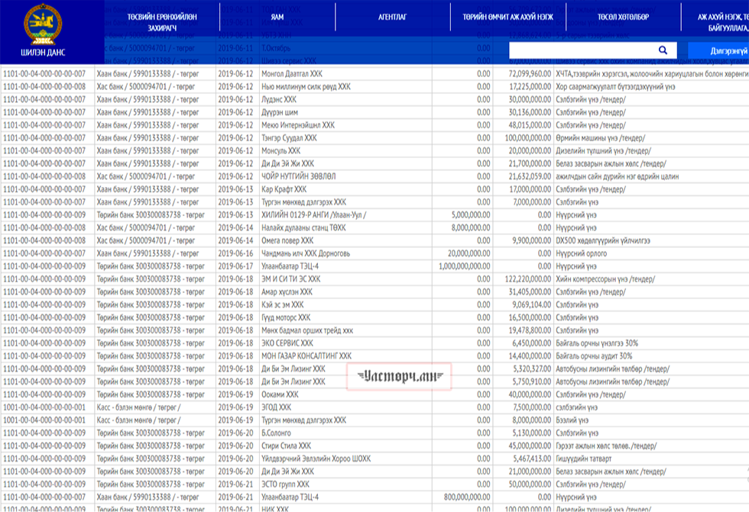Select the Гишүүдийн татварт description
The image size is (749, 512).
584,459
